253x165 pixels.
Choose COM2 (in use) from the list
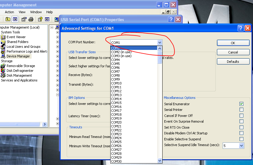[x=134, y=52]
